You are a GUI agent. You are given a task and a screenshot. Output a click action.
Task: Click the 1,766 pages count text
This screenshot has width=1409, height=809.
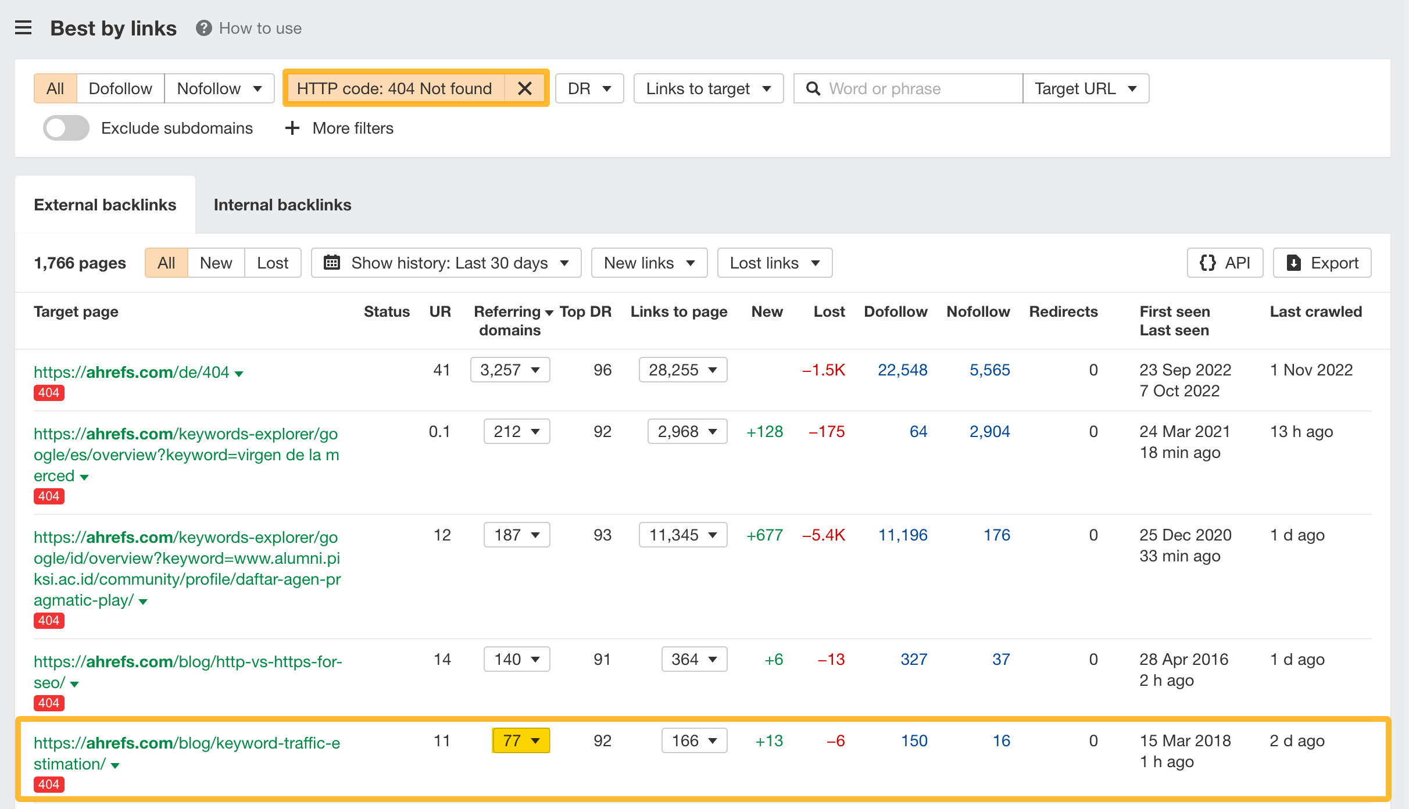tap(80, 263)
